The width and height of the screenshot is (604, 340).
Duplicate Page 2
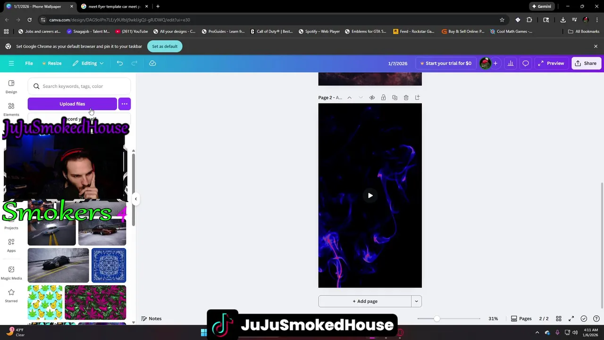tap(394, 98)
